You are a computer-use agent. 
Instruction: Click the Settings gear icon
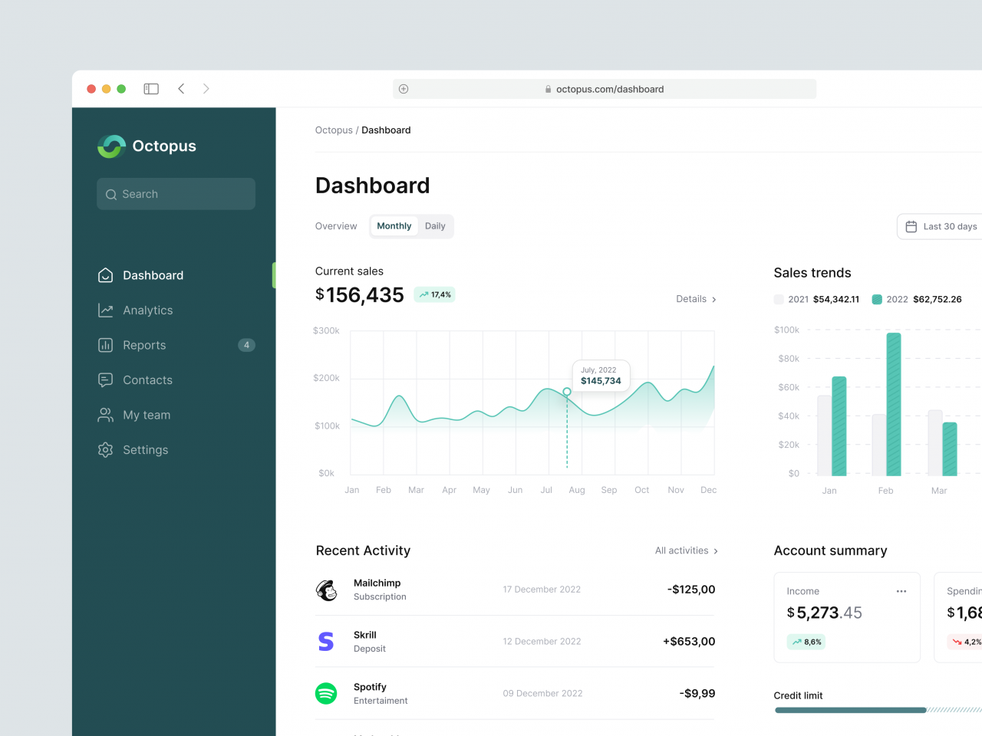coord(105,450)
